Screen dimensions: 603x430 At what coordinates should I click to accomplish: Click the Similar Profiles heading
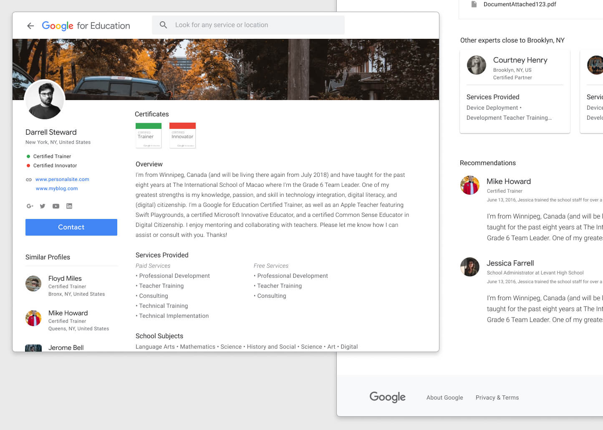pyautogui.click(x=48, y=257)
